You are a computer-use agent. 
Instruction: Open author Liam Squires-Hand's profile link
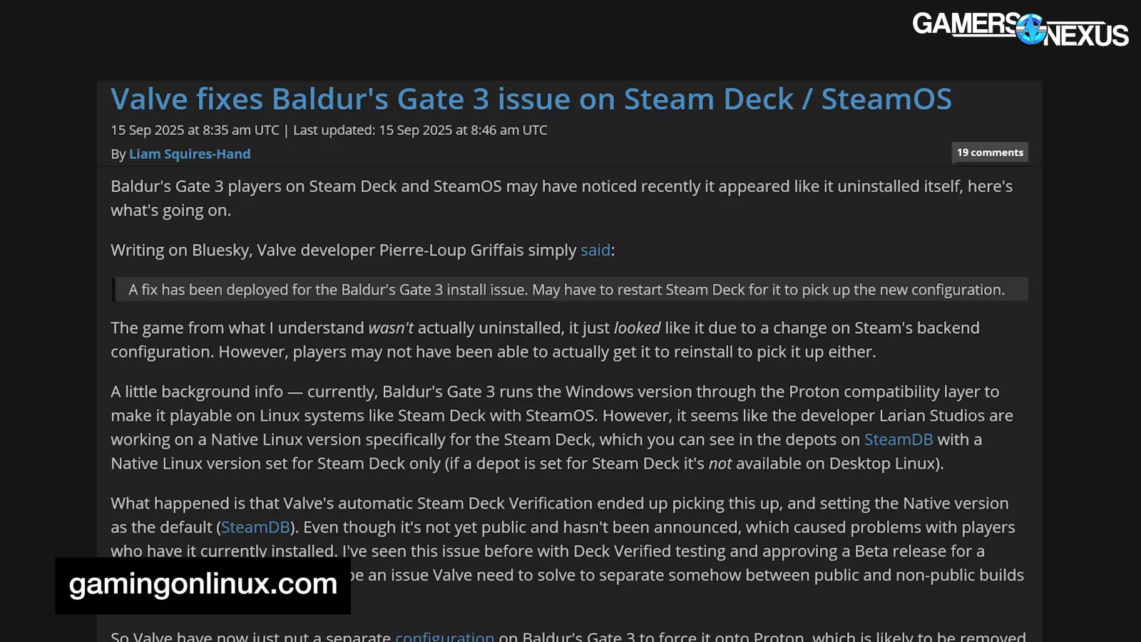[190, 154]
